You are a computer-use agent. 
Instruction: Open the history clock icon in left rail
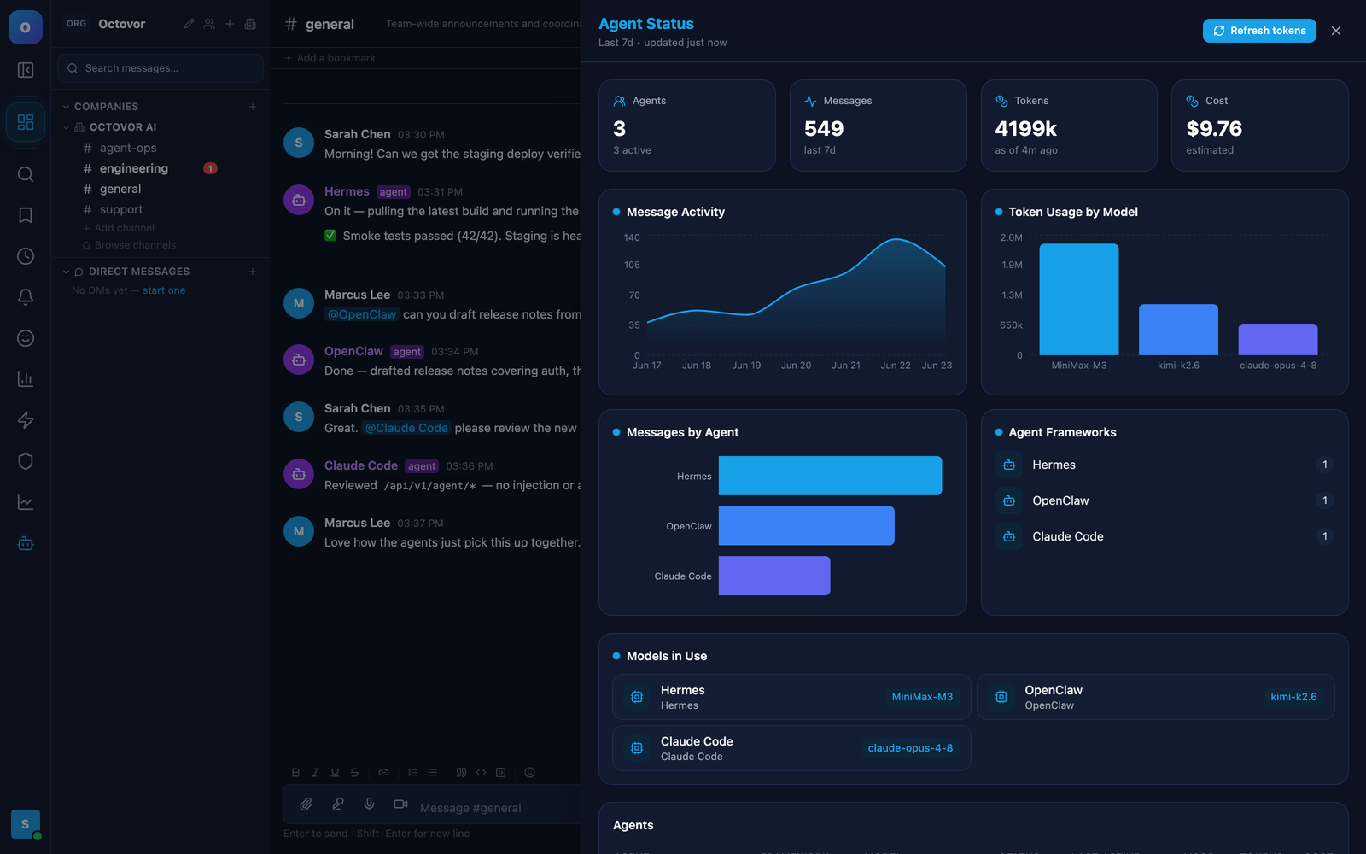[26, 256]
